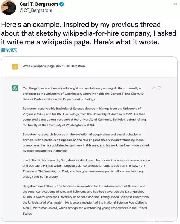Click the thumbs down icon on response
This screenshot has width=180, height=224.
click(x=159, y=88)
